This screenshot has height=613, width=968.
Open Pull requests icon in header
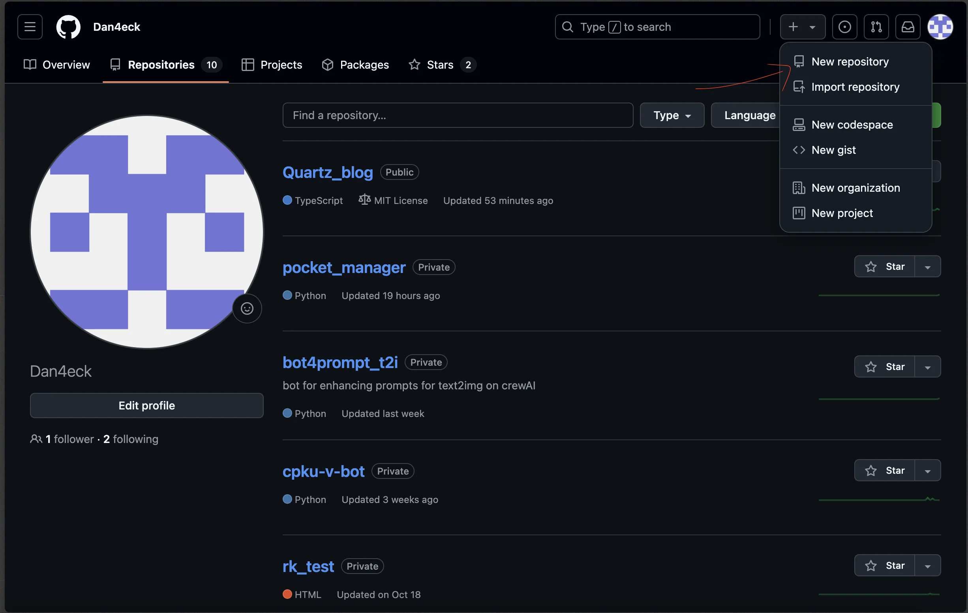pos(876,27)
